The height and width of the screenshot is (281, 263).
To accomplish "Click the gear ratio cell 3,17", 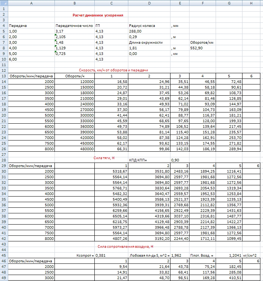I will click(x=60, y=31).
